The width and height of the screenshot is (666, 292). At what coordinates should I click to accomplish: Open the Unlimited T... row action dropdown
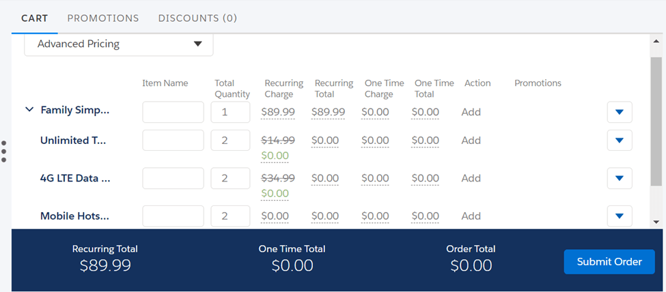coord(619,141)
